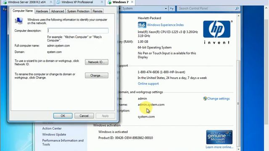The height and width of the screenshot is (151, 269).
Task: Click the System breadcrumb in address bar
Action: click(127, 8)
